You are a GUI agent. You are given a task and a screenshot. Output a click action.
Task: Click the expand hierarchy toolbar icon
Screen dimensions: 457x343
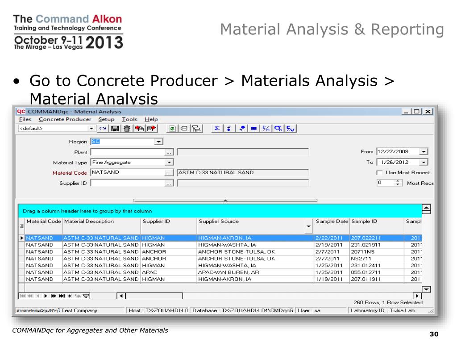[x=197, y=128]
